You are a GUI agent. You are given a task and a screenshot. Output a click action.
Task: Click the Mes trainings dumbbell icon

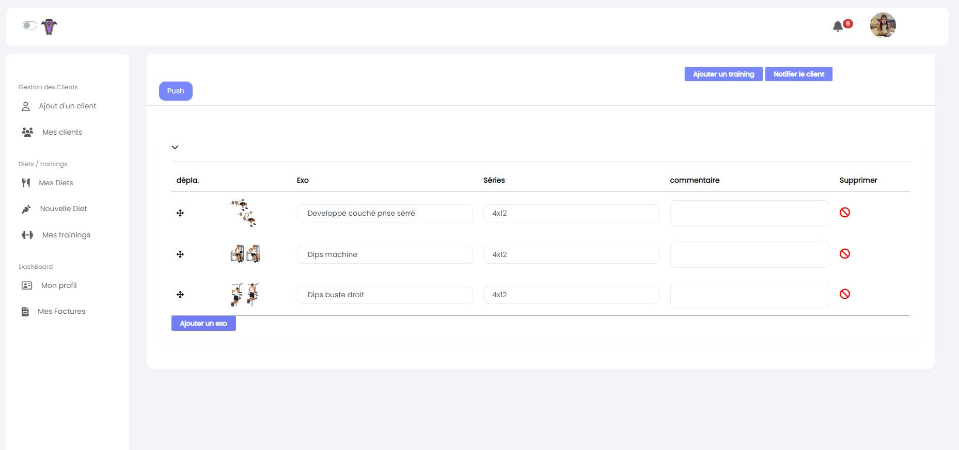27,235
